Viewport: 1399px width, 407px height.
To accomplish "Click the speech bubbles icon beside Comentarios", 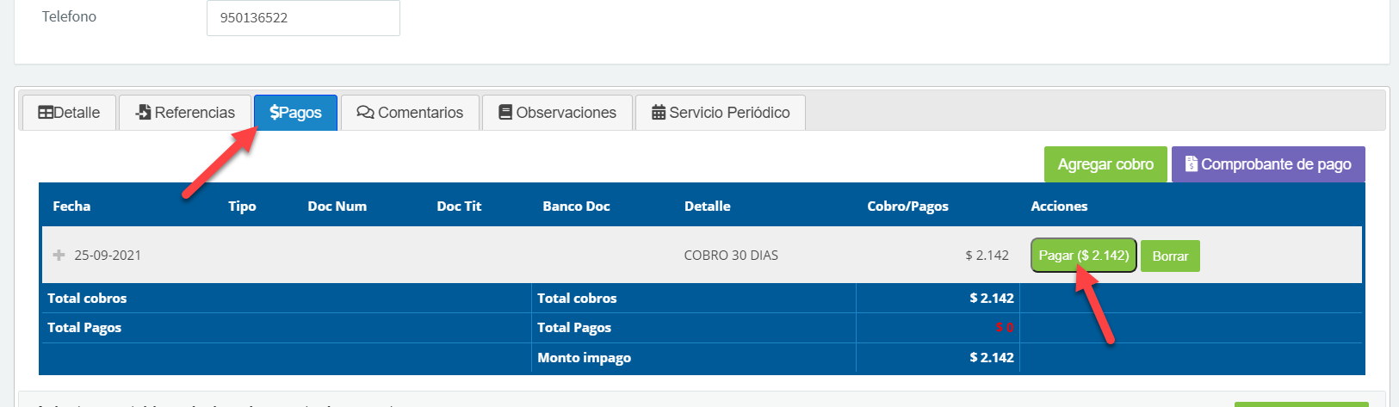I will coord(365,113).
